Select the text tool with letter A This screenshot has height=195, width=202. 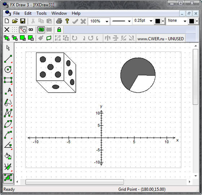pos(8,91)
